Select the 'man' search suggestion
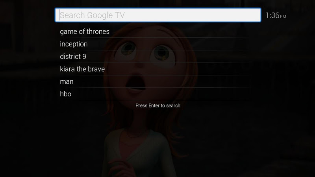Image resolution: width=315 pixels, height=177 pixels. coord(155,81)
